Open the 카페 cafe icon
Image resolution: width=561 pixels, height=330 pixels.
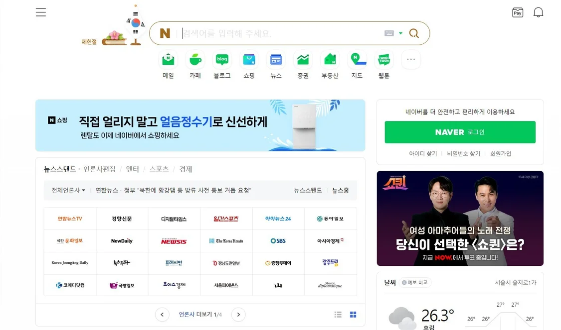[x=195, y=60]
